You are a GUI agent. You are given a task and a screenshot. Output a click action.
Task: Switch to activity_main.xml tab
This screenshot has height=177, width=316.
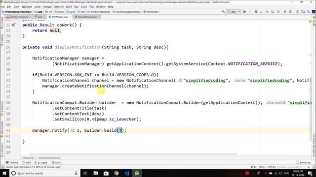18,17
